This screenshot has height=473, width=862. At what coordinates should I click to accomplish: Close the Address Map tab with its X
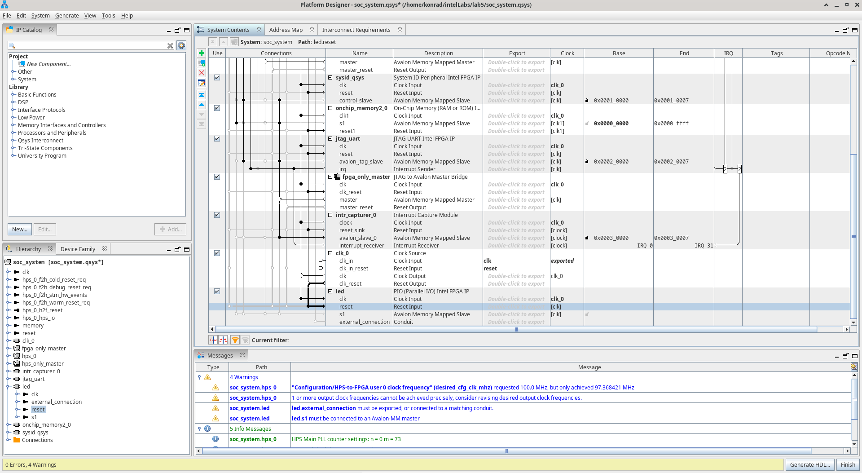coord(312,29)
